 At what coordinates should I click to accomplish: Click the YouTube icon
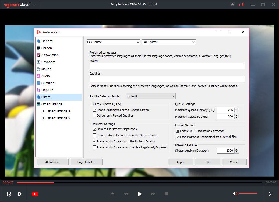click(35, 194)
